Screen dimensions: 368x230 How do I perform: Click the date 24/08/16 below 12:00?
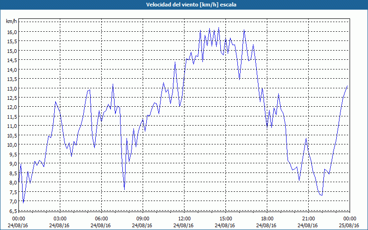pyautogui.click(x=184, y=225)
